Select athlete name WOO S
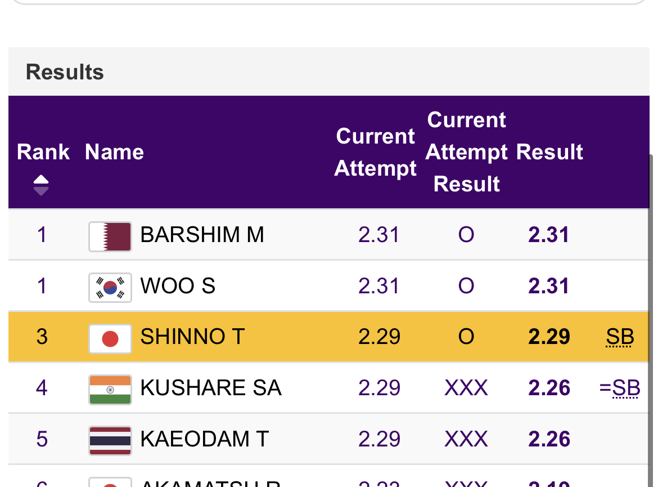Screen dimensions: 658x487 [x=178, y=286]
